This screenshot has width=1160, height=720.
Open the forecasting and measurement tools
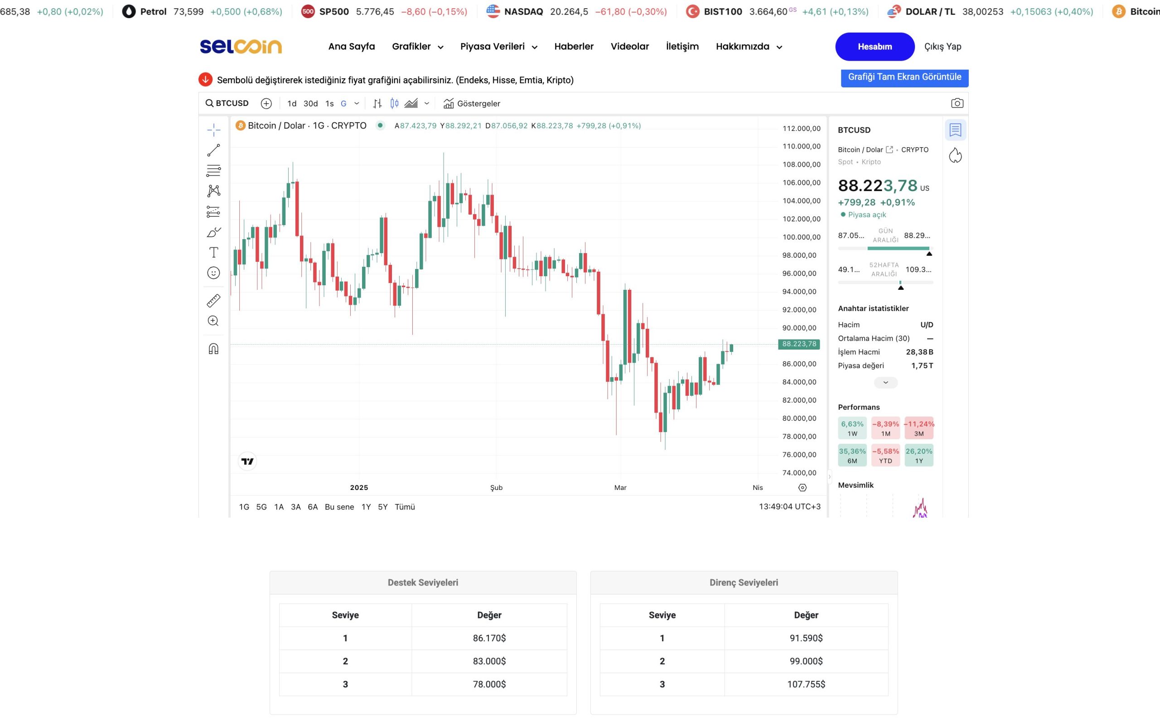pos(213,211)
